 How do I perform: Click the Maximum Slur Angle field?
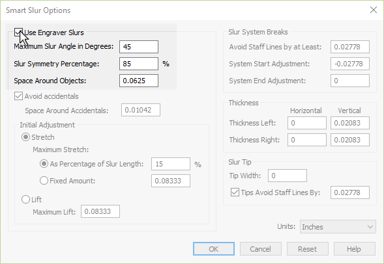coord(139,47)
